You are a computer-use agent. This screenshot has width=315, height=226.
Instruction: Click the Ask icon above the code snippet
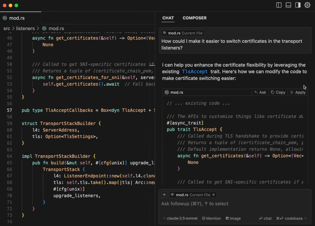260,92
